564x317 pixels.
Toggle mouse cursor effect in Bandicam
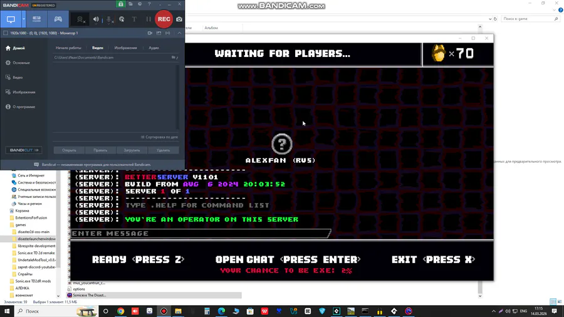122,19
